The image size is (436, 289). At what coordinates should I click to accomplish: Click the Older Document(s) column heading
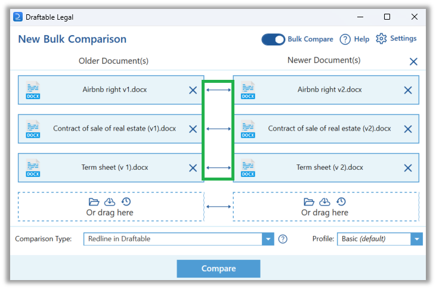113,61
